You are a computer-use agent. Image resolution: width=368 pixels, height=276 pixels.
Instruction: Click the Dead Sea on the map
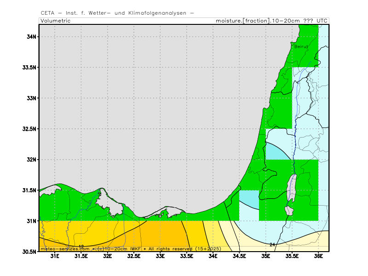291,189
